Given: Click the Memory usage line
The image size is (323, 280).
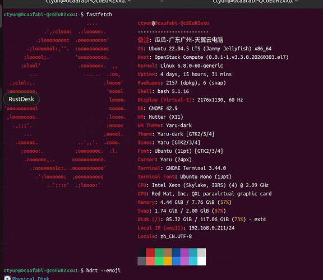Looking at the screenshot, I should 184,202.
